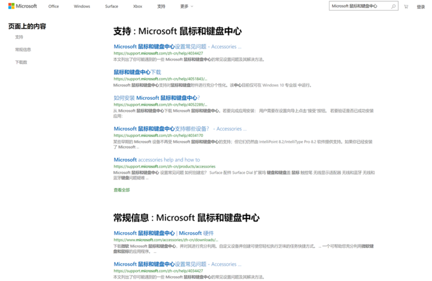Open 鼠标和键盘中心下载 result
This screenshot has height=281, width=432.
tap(137, 72)
